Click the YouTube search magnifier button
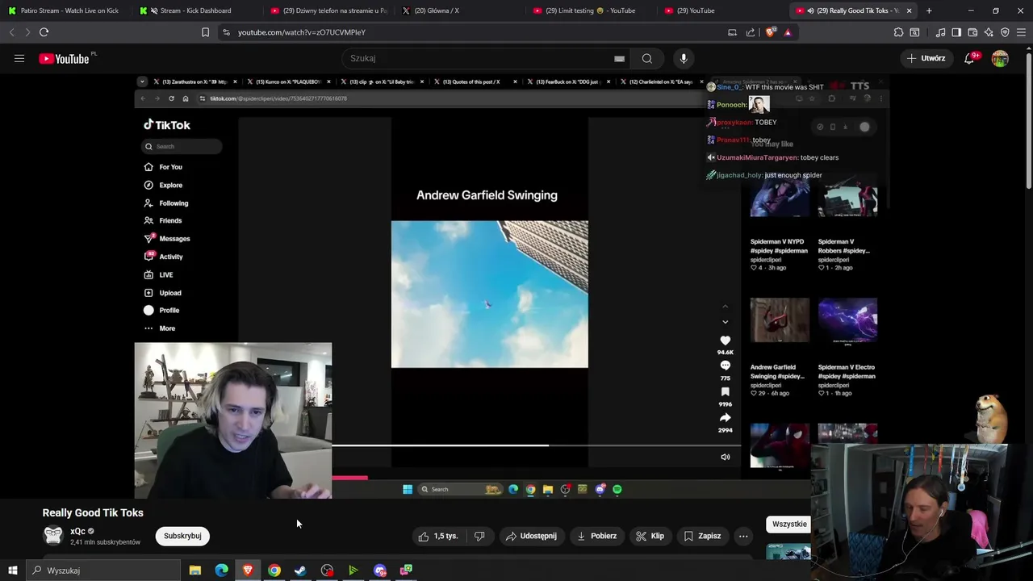Screen dimensions: 1033x581 tap(646, 58)
